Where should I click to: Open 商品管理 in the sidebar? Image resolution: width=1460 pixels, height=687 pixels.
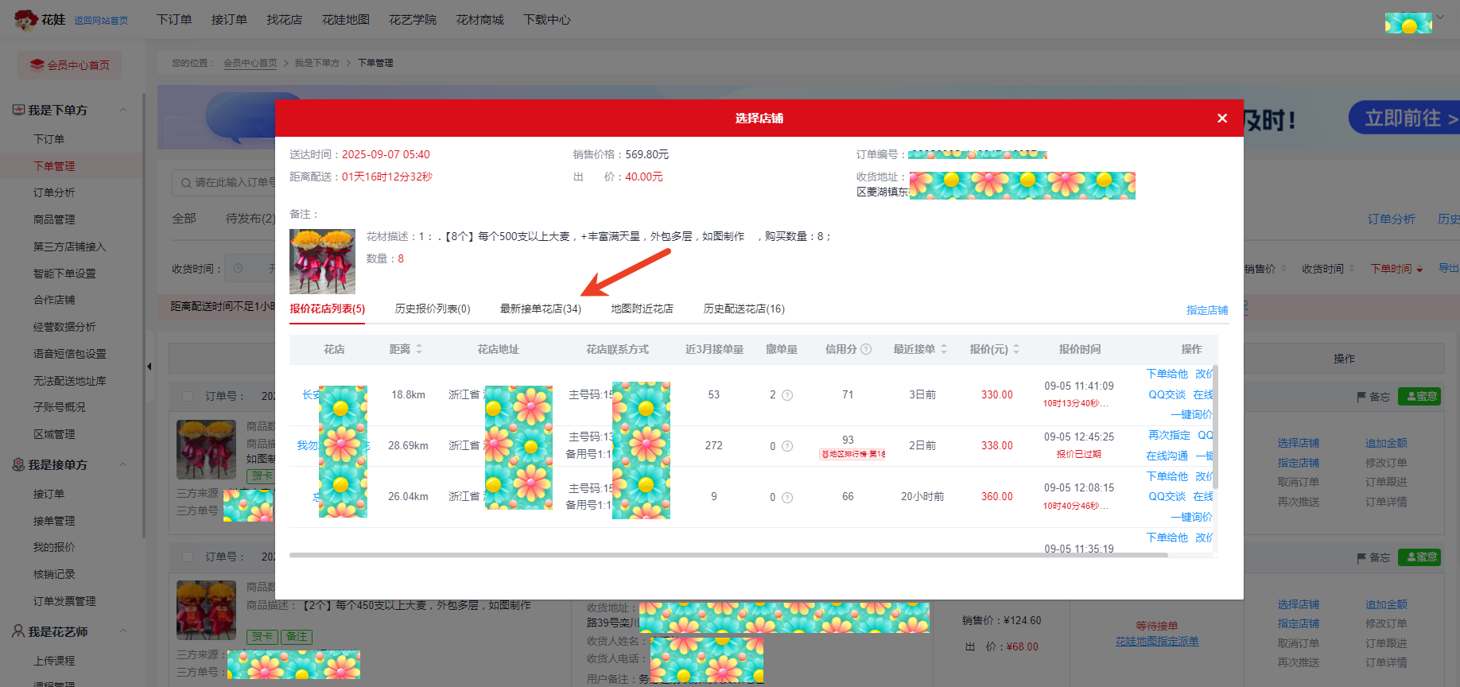coord(54,219)
